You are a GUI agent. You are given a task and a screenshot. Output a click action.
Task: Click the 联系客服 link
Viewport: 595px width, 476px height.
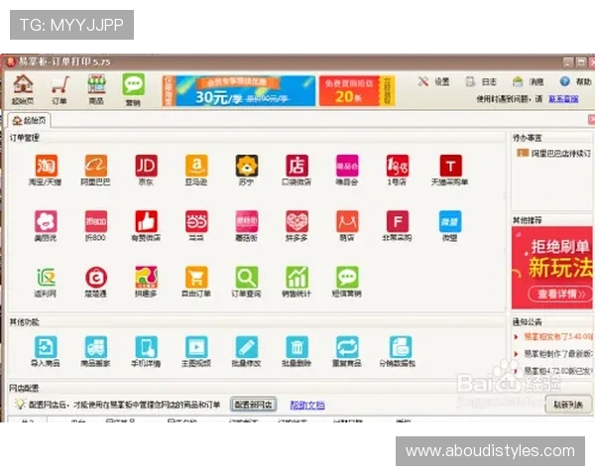click(563, 99)
